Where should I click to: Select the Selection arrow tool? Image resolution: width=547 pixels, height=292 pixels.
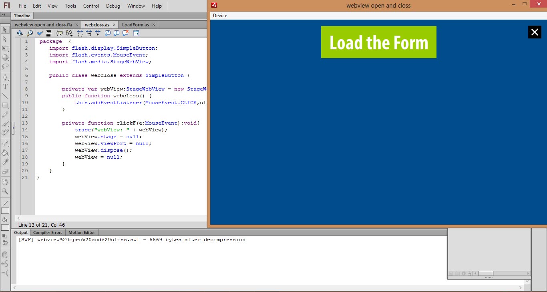pos(5,30)
